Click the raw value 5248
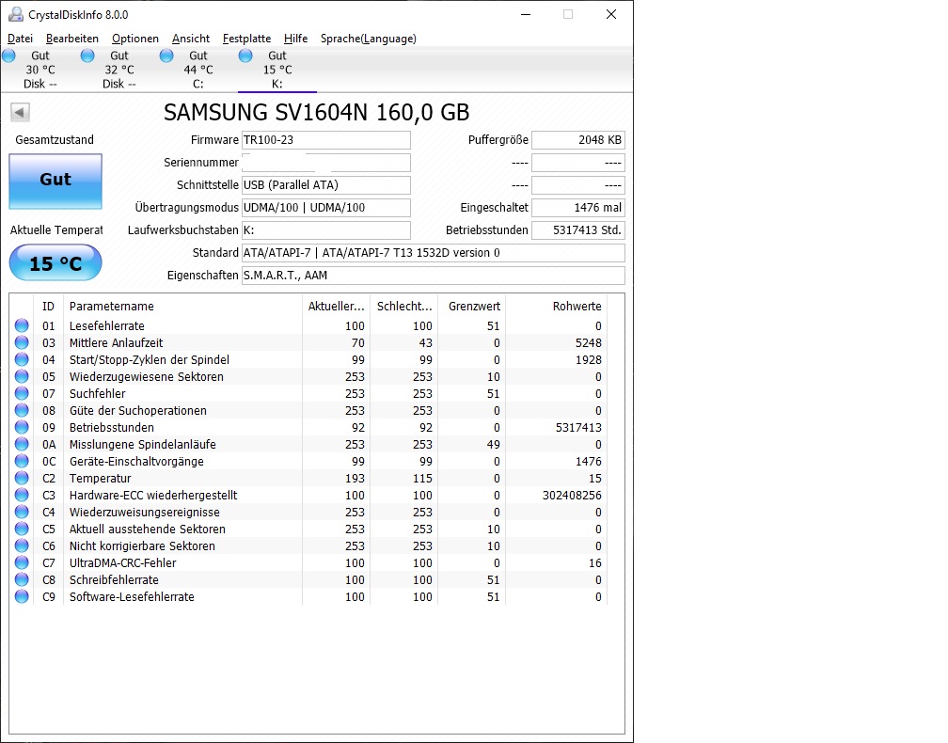 tap(589, 342)
